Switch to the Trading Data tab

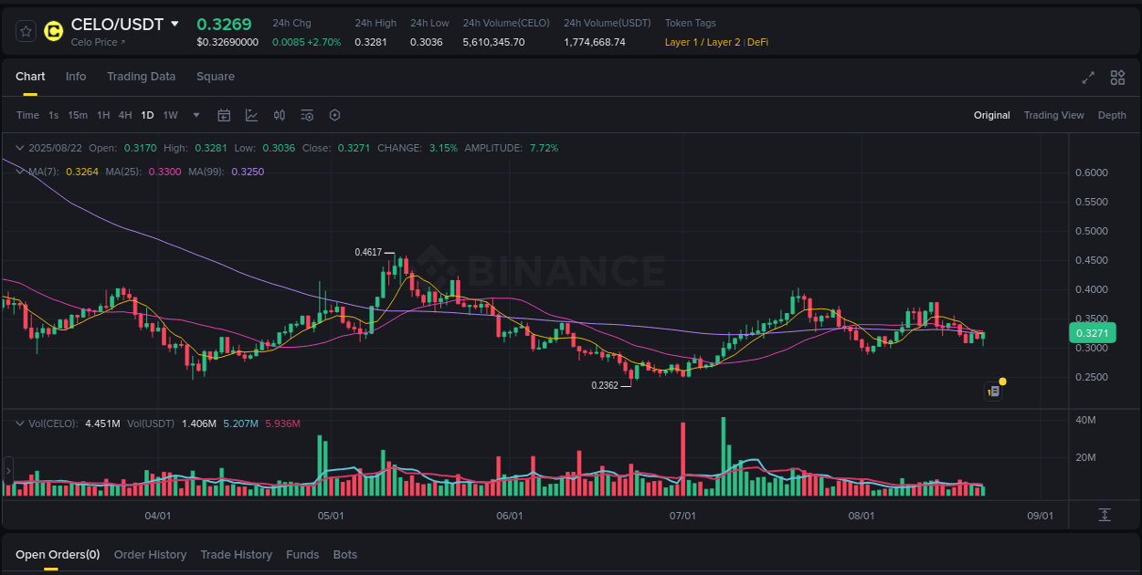coord(141,77)
